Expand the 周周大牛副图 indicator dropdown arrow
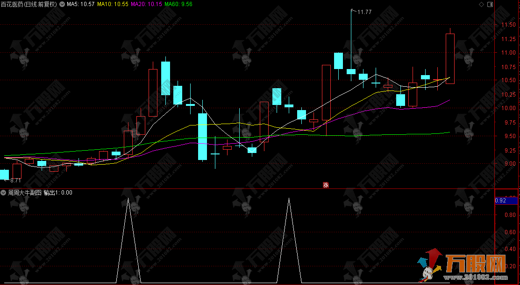The image size is (520, 285). tap(4, 192)
